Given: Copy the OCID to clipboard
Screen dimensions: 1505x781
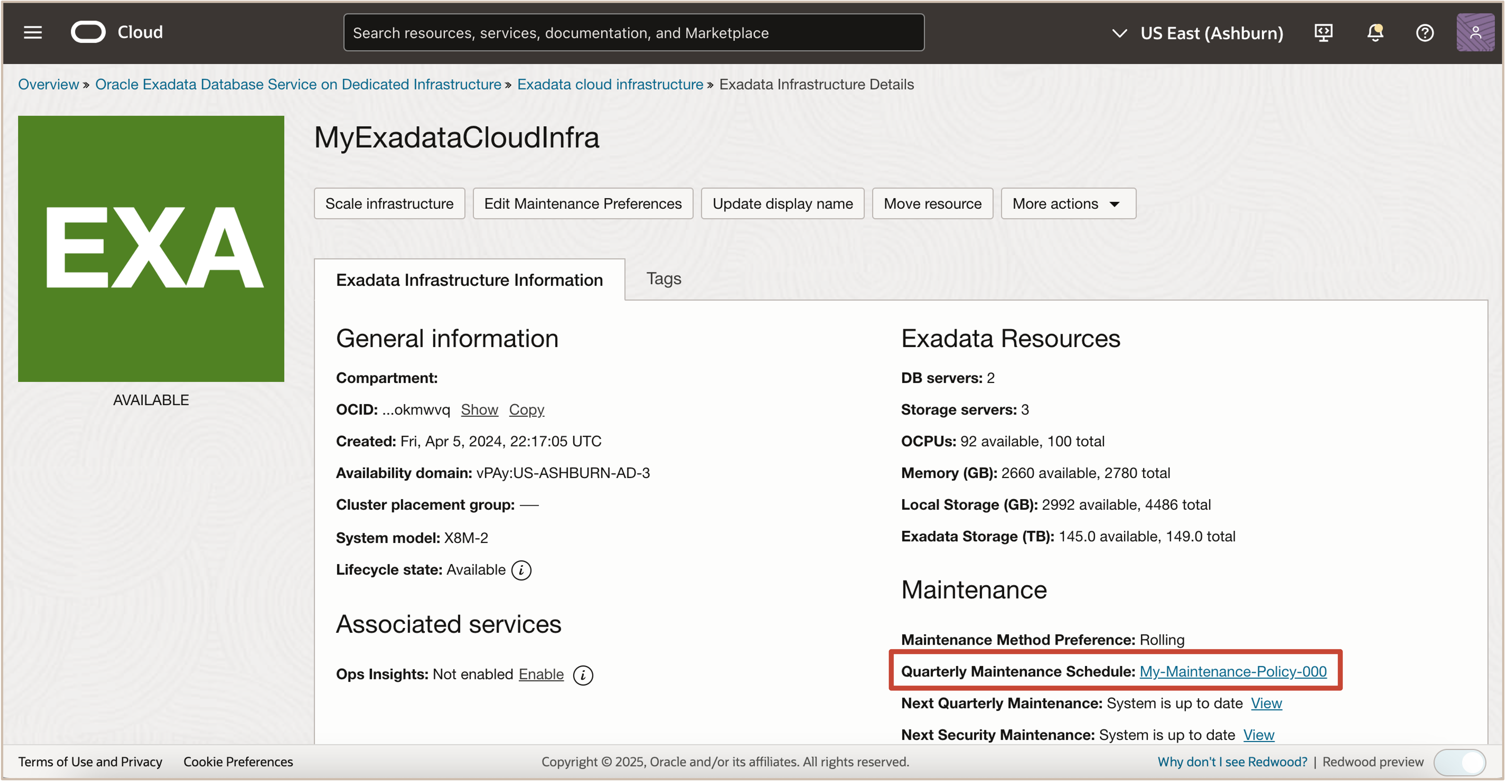Looking at the screenshot, I should click(526, 410).
